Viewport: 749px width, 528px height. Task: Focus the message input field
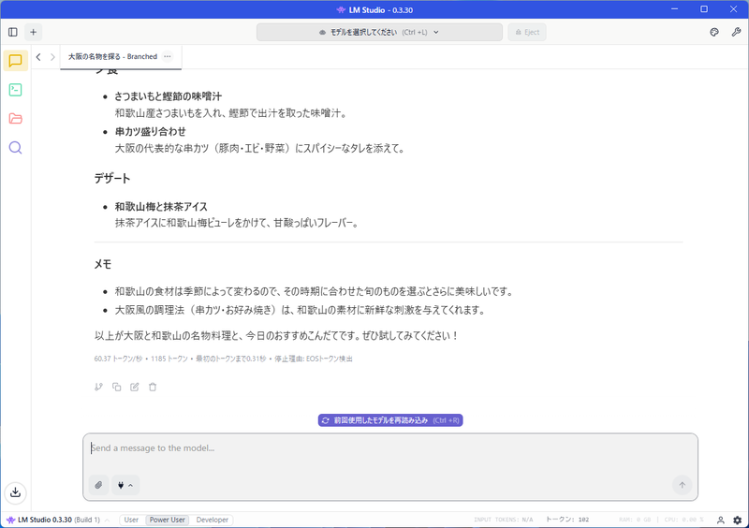pyautogui.click(x=390, y=448)
